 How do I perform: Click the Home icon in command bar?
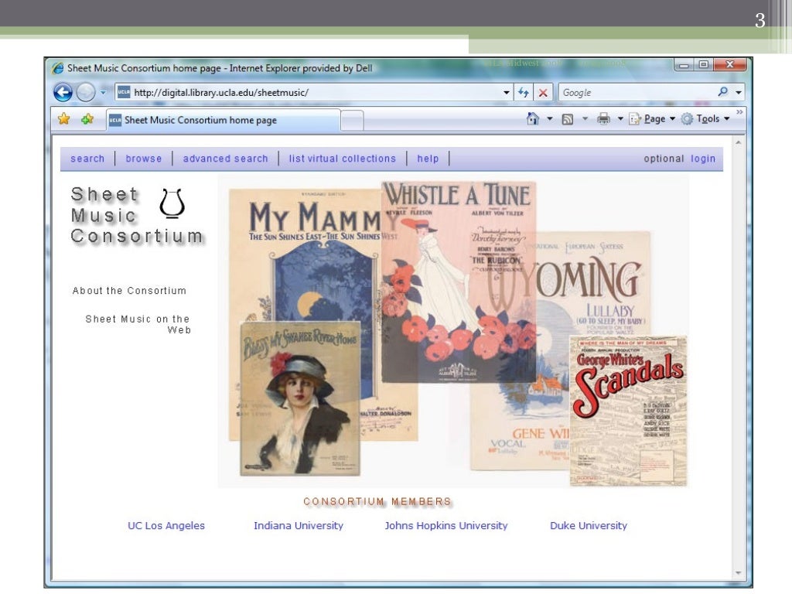point(532,118)
